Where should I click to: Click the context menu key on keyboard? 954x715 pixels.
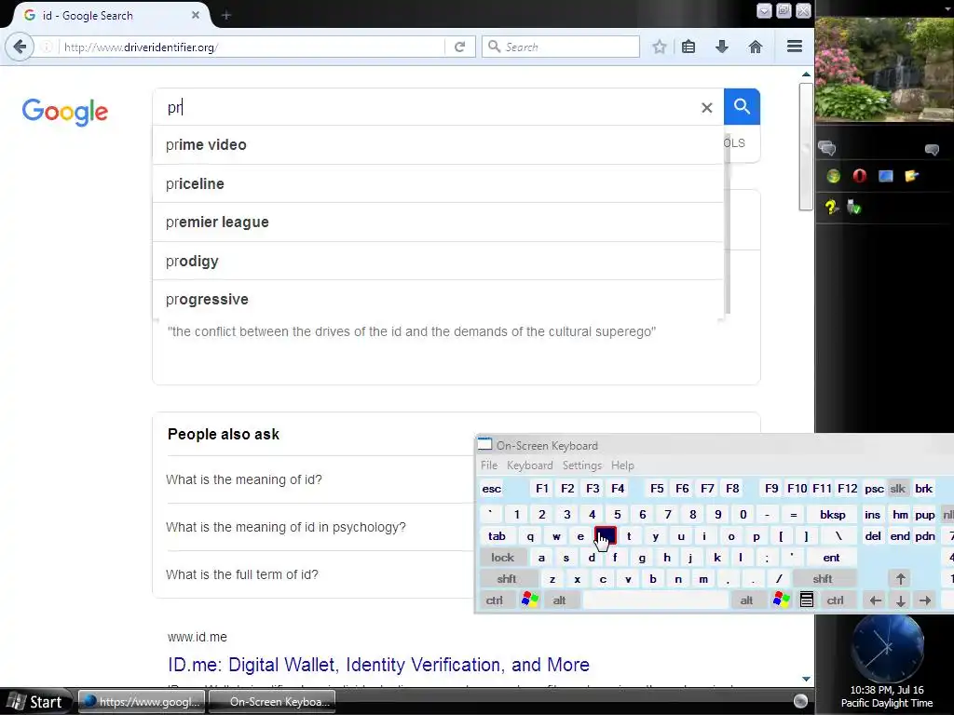click(x=807, y=600)
